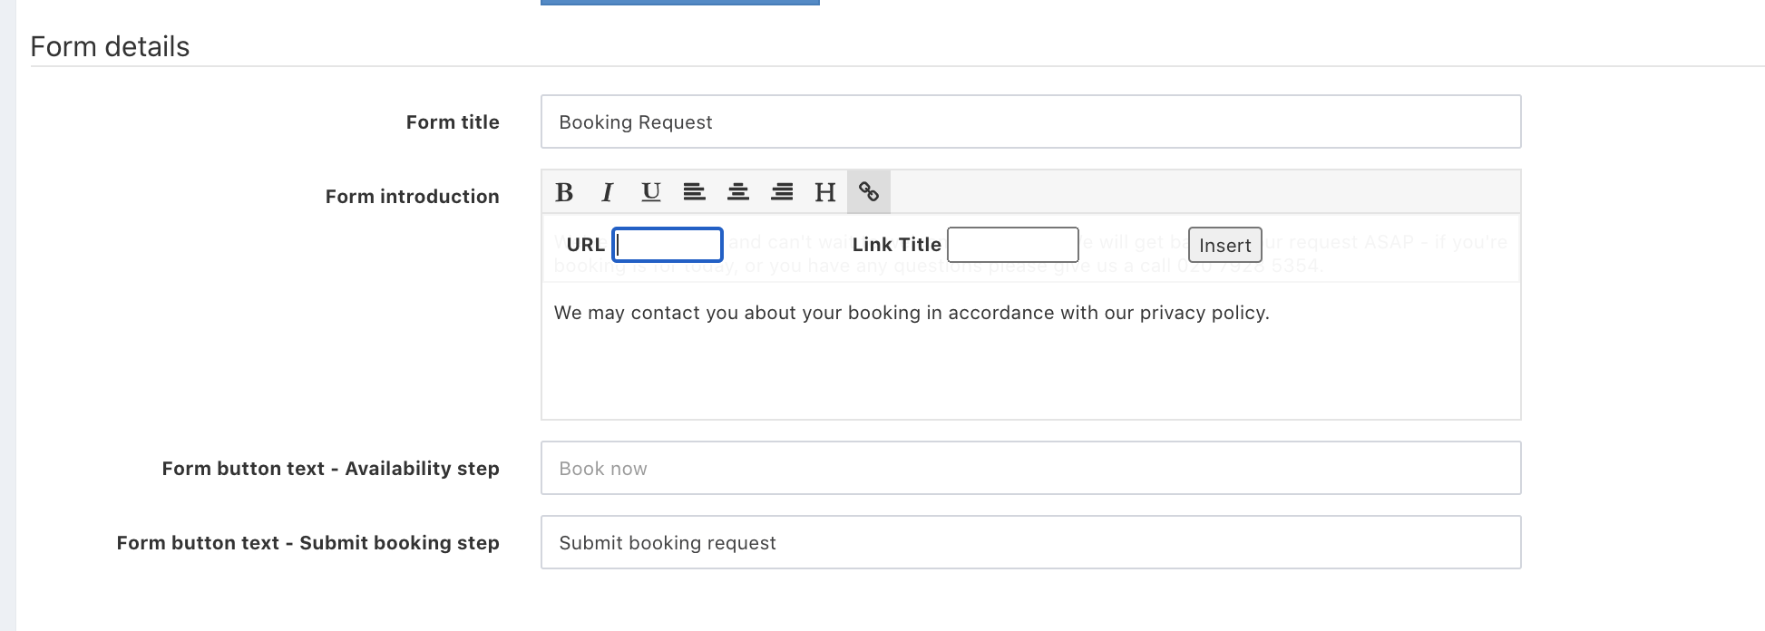1765x631 pixels.
Task: Apply italic formatting to the introduction
Action: (608, 192)
